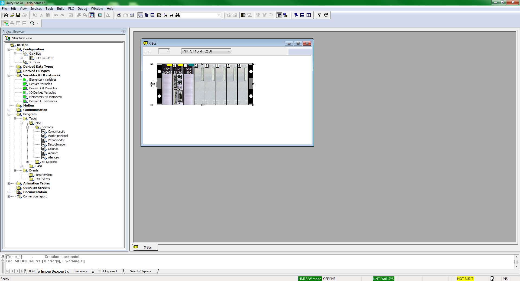Toggle vertical views in browser toolbar
Viewport: 520px width, 281px height.
(18, 23)
